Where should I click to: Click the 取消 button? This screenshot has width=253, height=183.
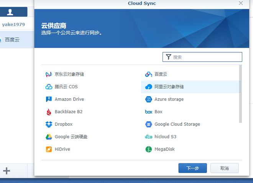[225, 168]
